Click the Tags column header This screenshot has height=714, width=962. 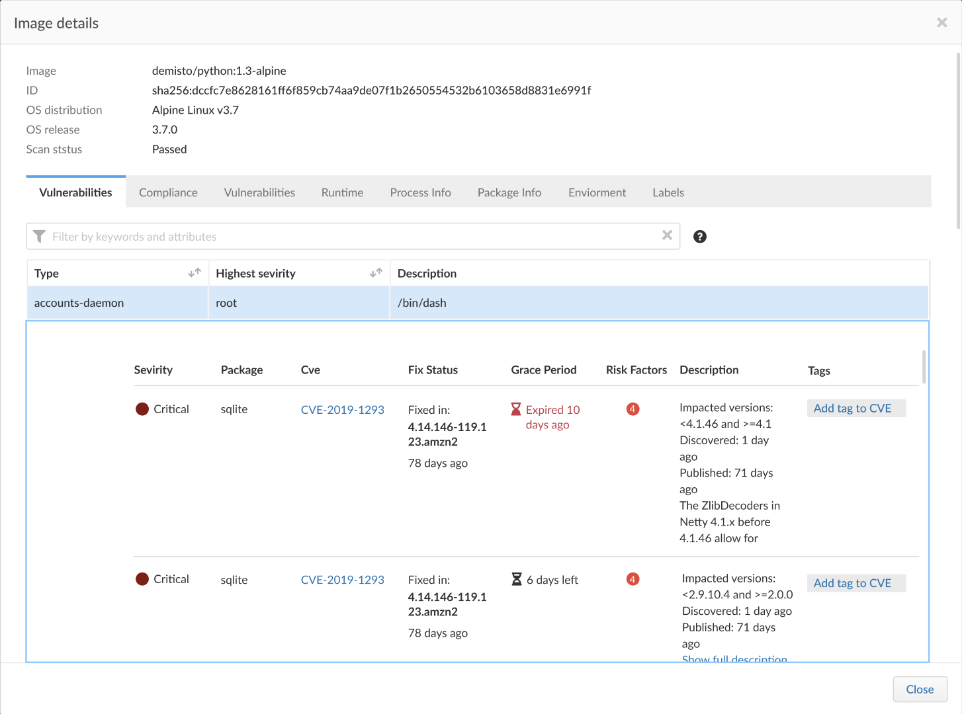(819, 371)
